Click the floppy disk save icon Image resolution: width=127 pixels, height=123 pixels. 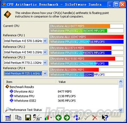(28, 117)
